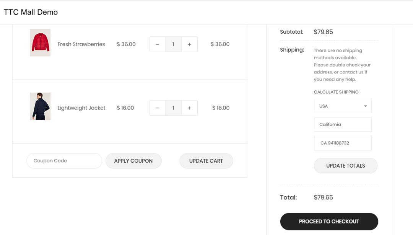Increase quantity of Lightweight Jacket
The width and height of the screenshot is (413, 235).
[189, 108]
